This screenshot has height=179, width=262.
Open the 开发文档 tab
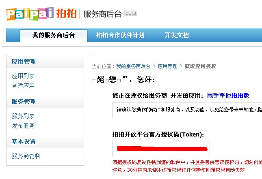pyautogui.click(x=177, y=35)
